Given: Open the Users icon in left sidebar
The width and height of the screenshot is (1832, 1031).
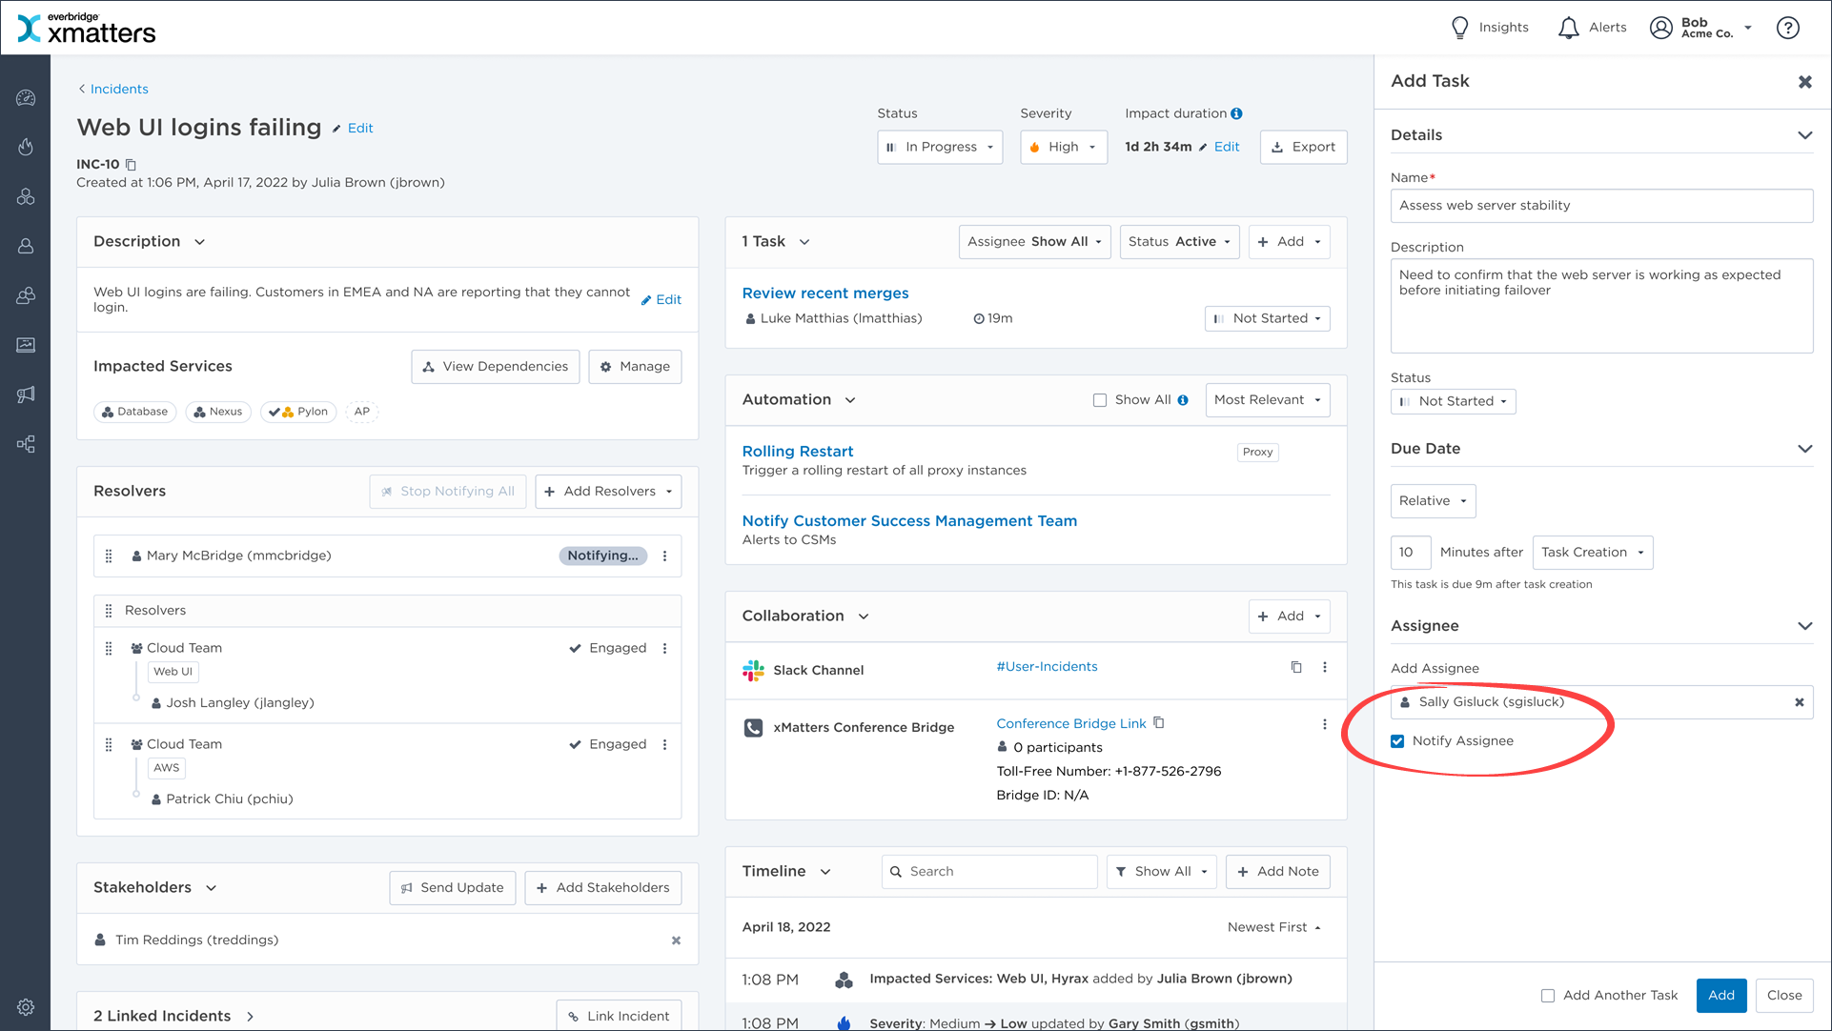Looking at the screenshot, I should click(26, 246).
